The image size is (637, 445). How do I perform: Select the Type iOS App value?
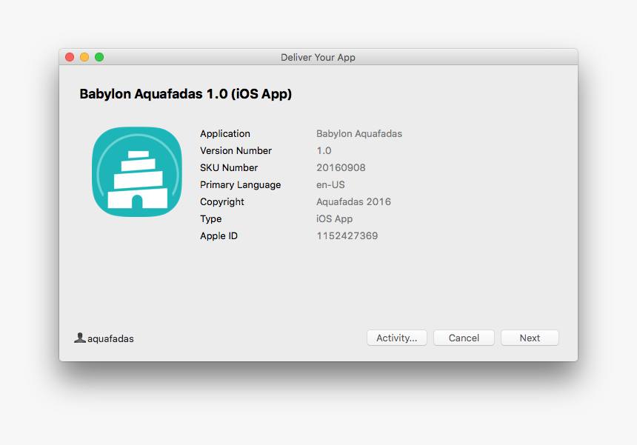[333, 218]
